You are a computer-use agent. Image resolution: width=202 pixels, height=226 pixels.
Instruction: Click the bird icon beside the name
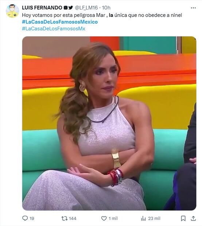(71, 8)
